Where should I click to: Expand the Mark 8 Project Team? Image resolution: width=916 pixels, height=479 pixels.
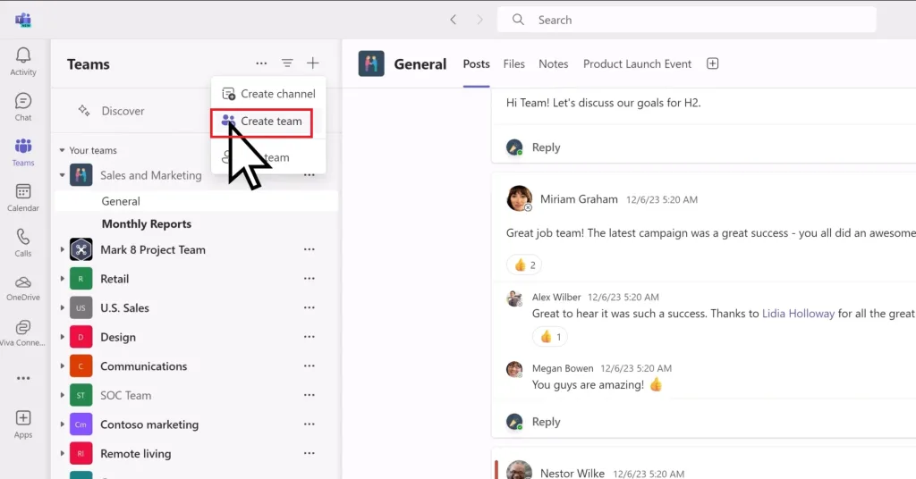[x=62, y=250]
